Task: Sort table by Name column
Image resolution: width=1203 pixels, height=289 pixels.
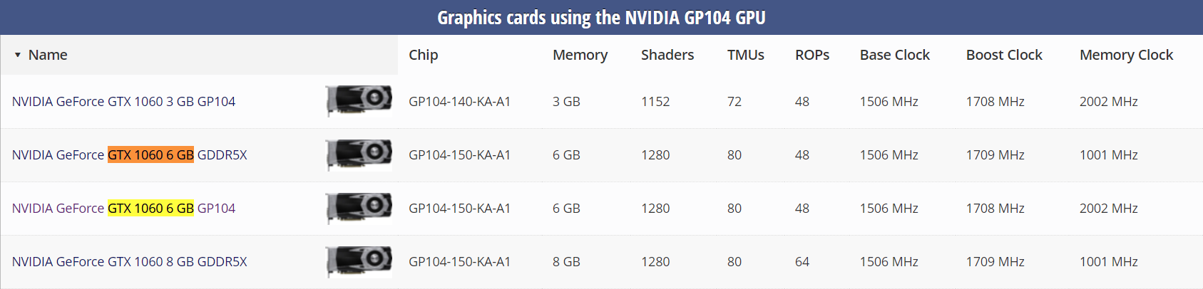Action: tap(48, 55)
